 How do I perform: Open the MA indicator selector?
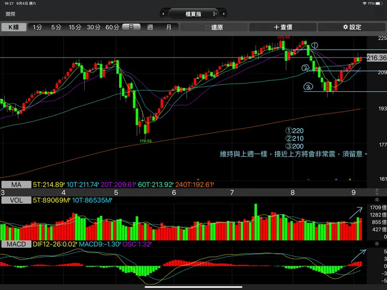click(x=16, y=184)
